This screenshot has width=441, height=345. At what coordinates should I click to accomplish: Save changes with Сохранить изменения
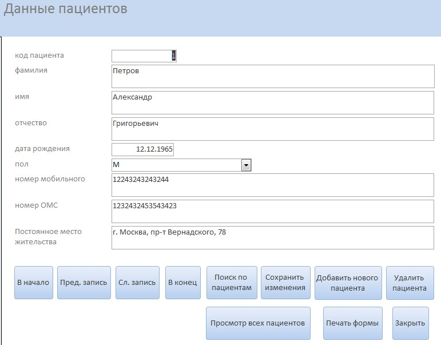click(285, 283)
